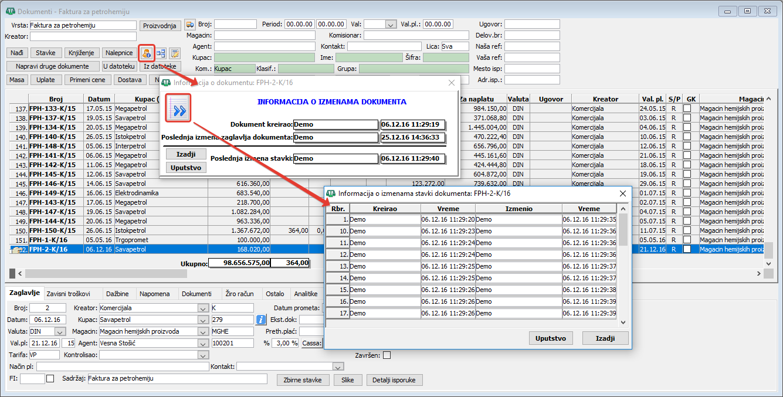
Task: Expand the Agent Vesna Stošić dropdown
Action: coord(203,343)
